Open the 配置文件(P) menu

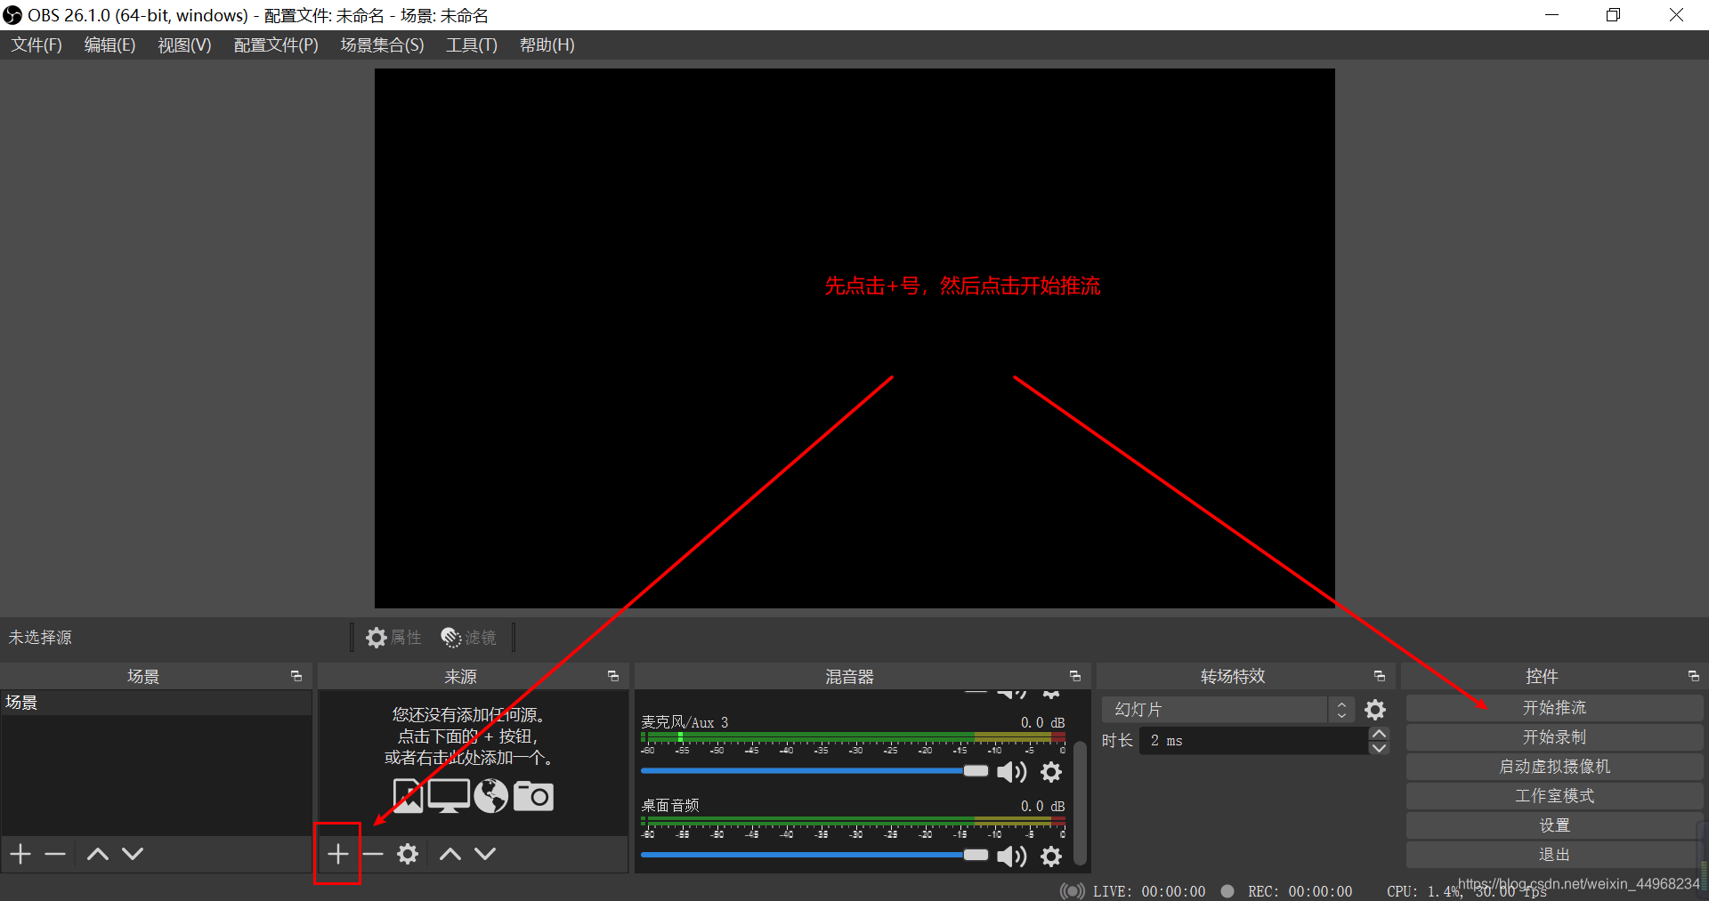tap(276, 45)
